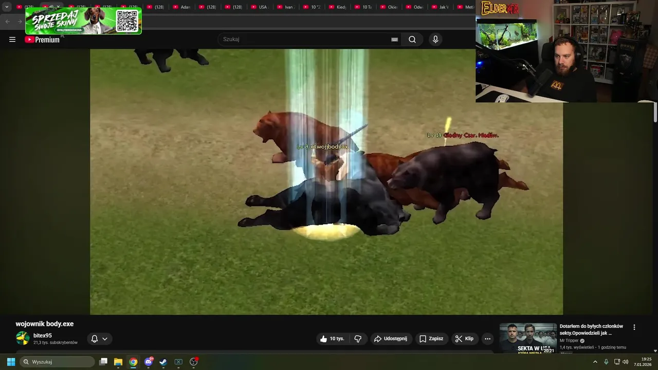
Task: Open the bitex95 channel avatar
Action: [23, 338]
